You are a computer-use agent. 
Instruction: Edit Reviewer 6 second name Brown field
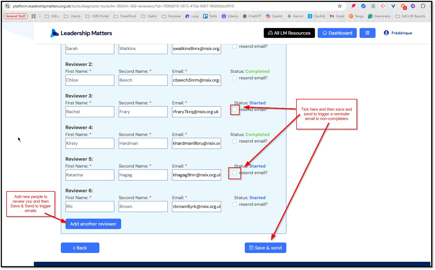point(143,206)
